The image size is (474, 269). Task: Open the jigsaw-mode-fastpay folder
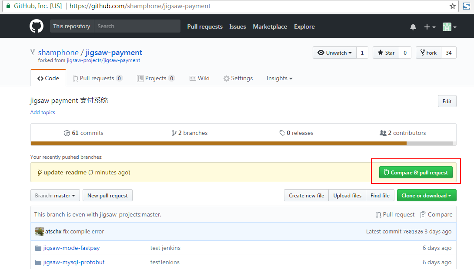(x=71, y=248)
